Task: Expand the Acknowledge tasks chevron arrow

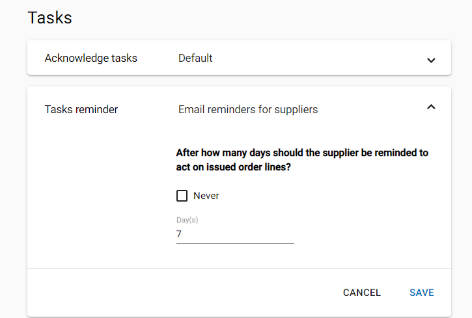Action: tap(431, 60)
